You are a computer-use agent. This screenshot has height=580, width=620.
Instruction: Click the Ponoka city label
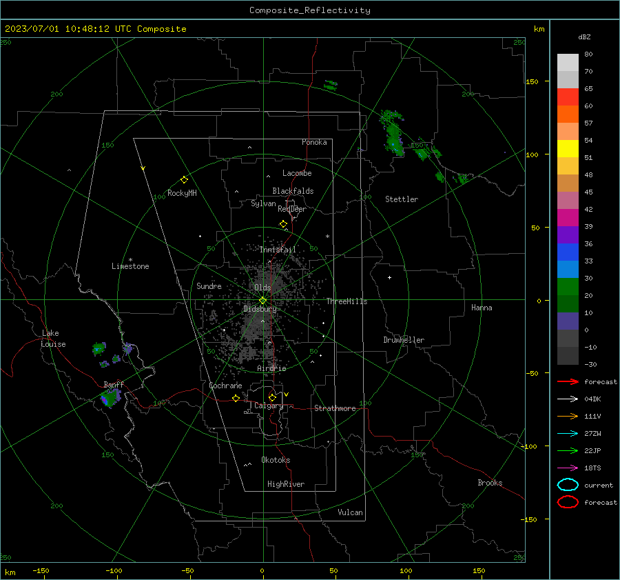(x=314, y=142)
